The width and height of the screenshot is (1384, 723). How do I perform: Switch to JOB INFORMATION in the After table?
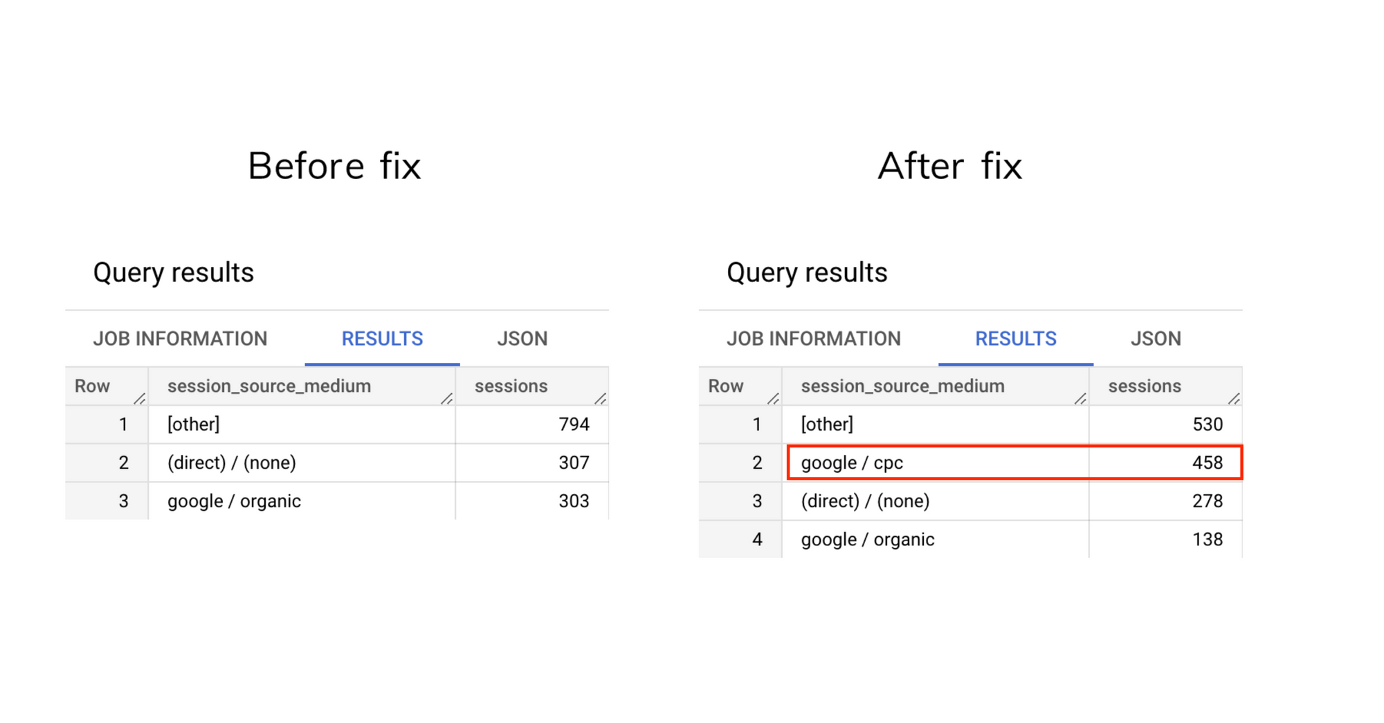point(814,338)
